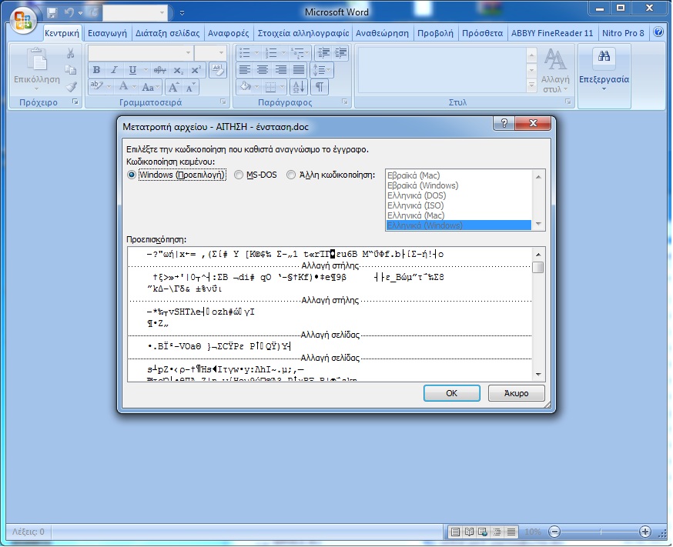Click the encoding list scroll down arrow

[x=539, y=224]
